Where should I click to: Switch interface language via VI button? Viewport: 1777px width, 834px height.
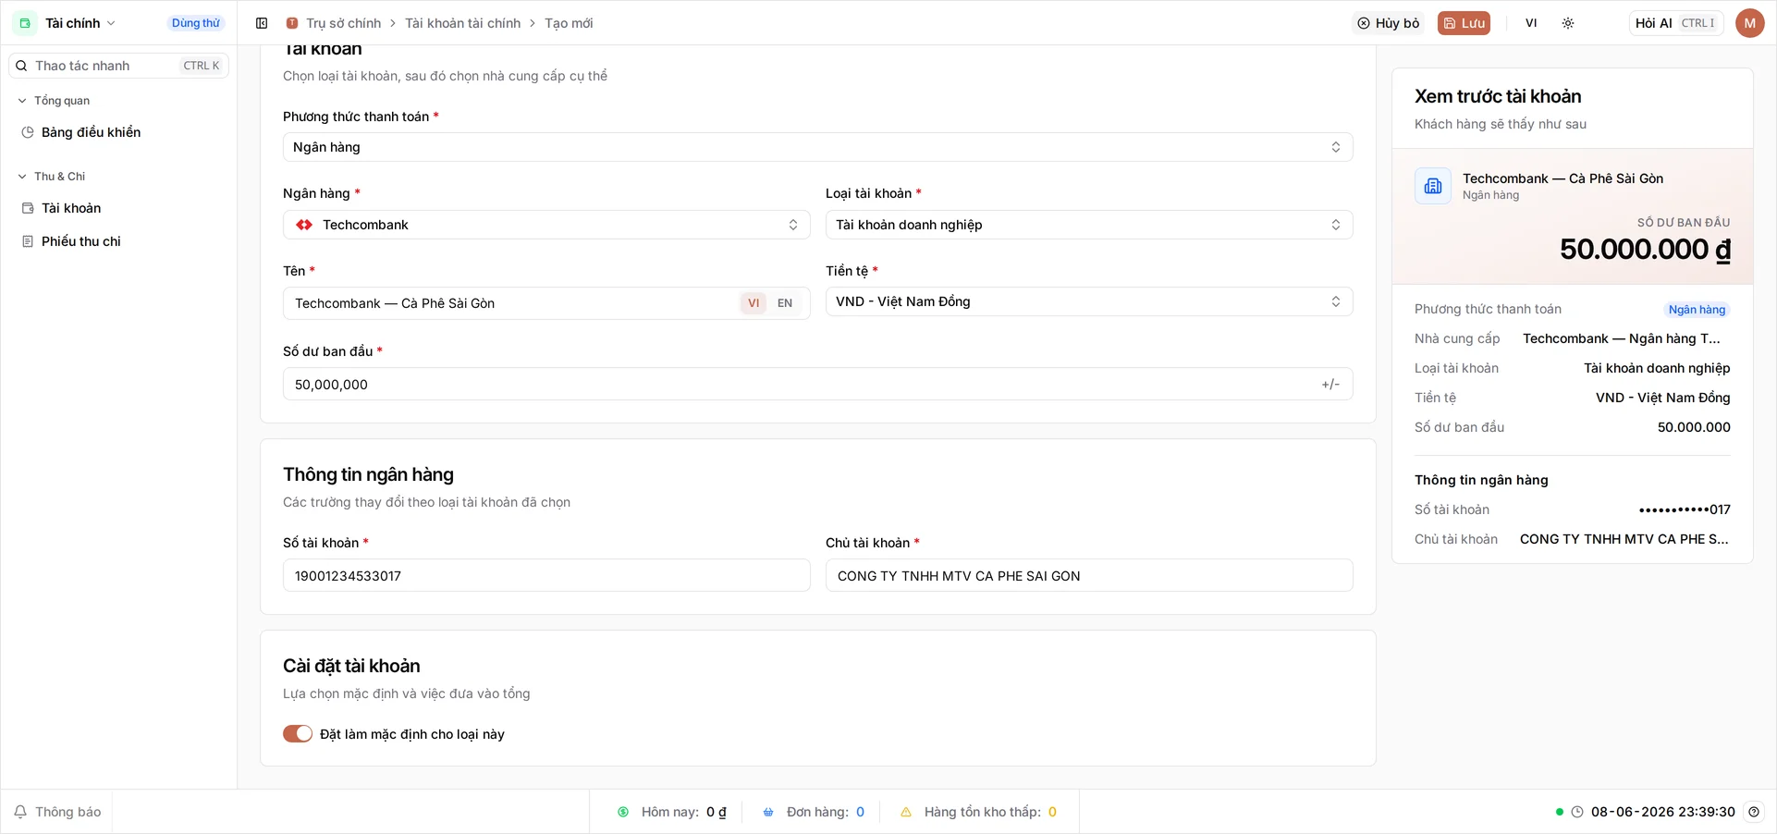point(1531,23)
